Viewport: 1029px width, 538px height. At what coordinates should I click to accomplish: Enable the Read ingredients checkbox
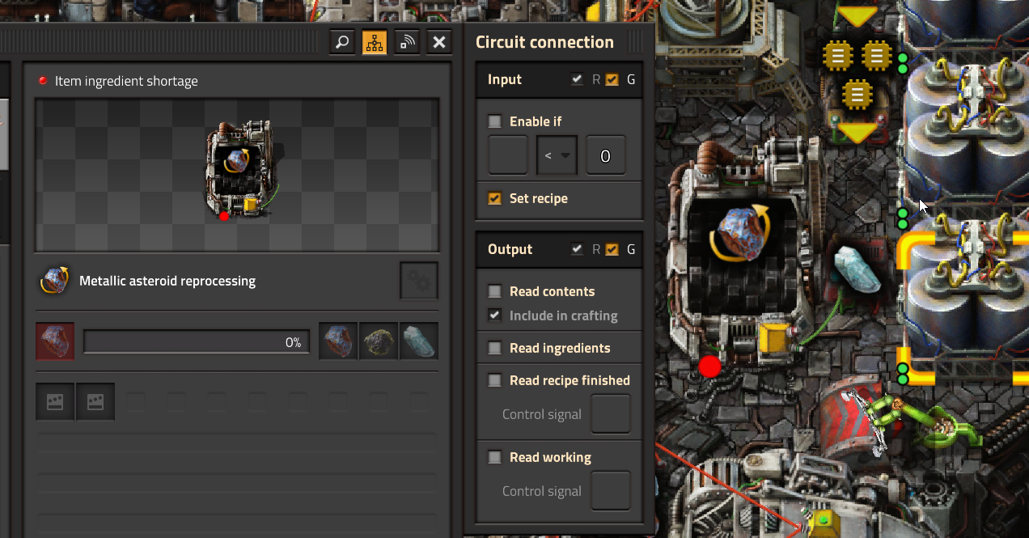click(x=495, y=348)
